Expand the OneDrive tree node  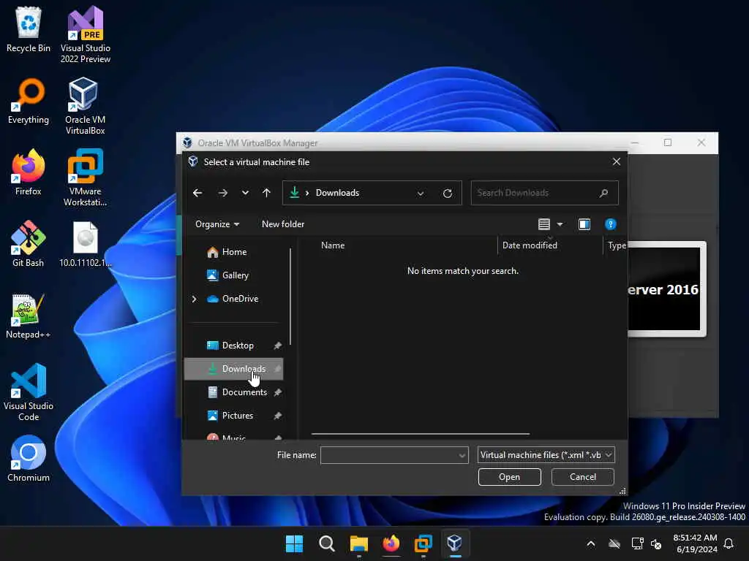194,299
